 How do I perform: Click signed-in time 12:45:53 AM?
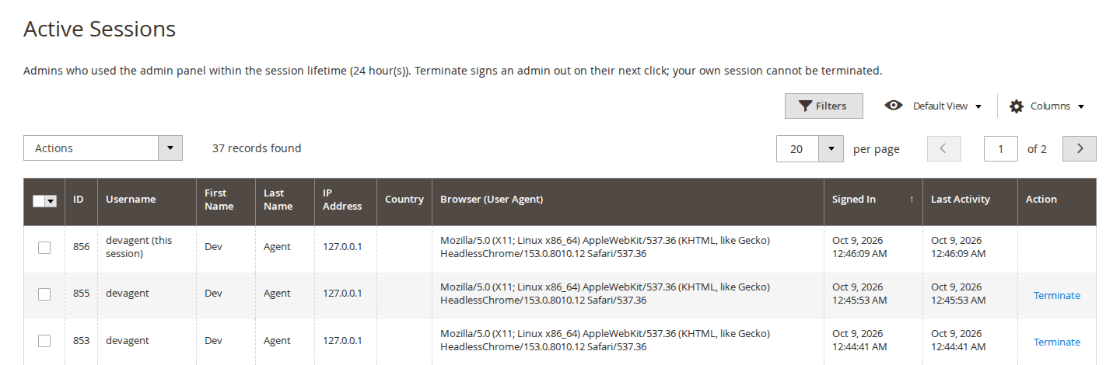tap(860, 300)
